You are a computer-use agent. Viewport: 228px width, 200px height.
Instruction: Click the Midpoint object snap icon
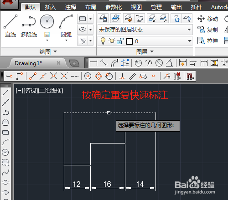pyautogui.click(x=43, y=76)
